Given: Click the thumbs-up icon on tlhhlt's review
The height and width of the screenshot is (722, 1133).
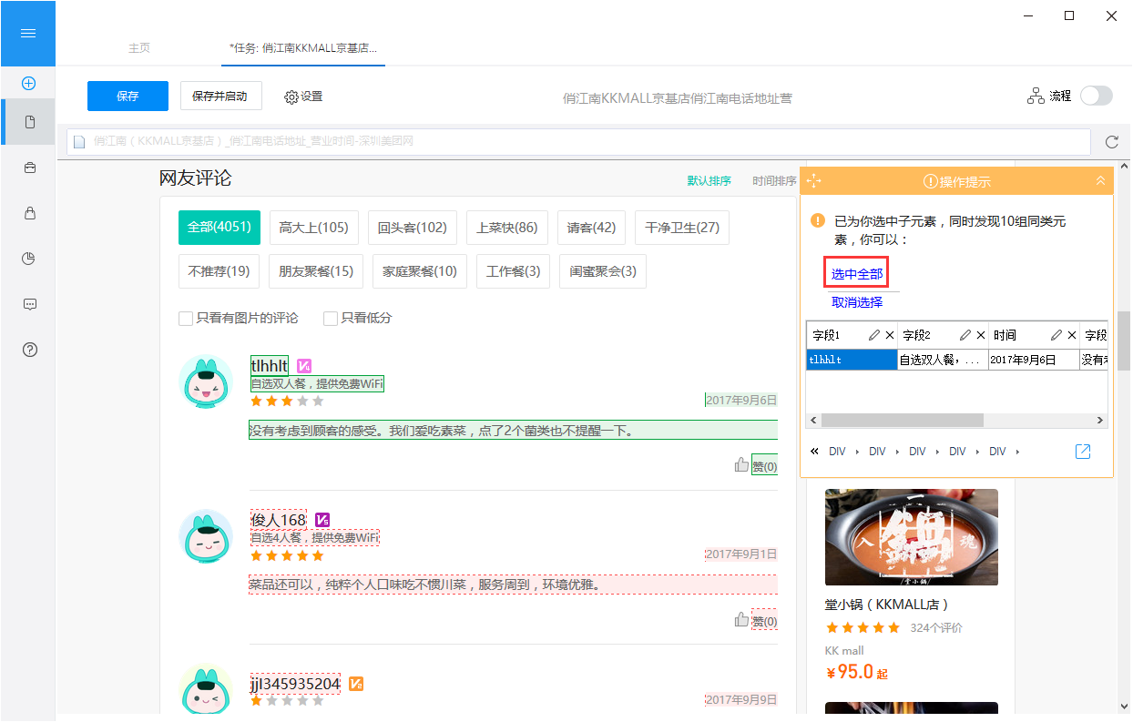Looking at the screenshot, I should point(741,465).
